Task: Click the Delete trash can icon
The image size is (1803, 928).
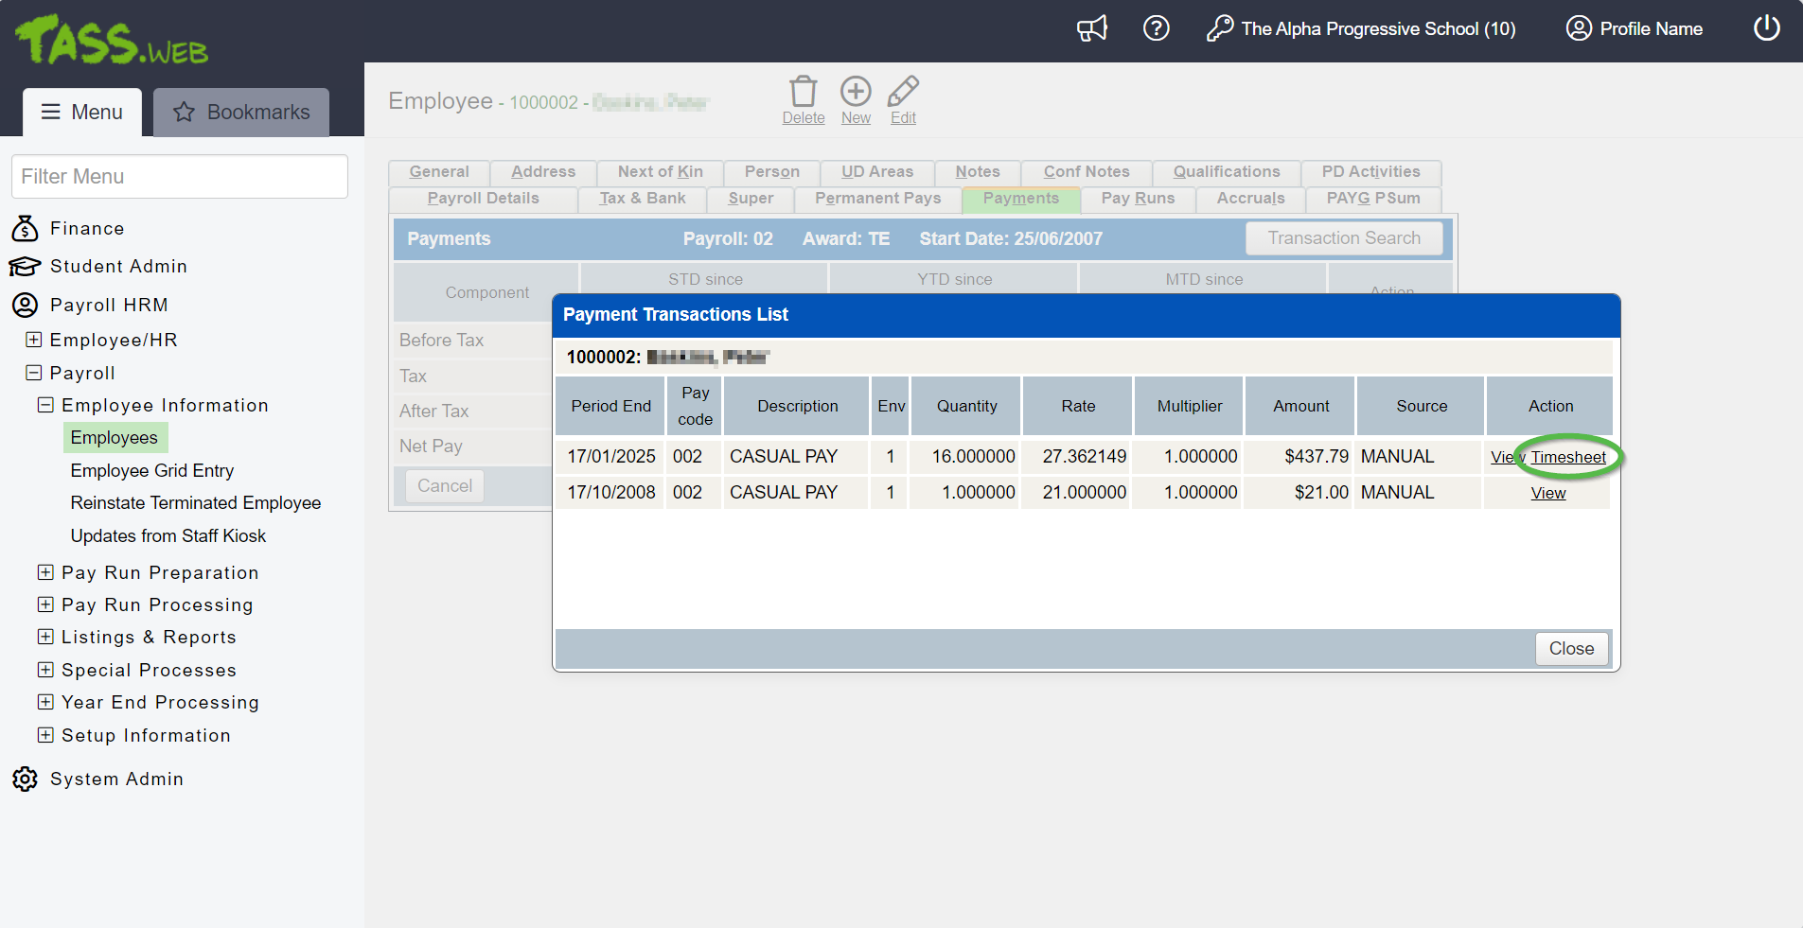Action: click(x=803, y=92)
